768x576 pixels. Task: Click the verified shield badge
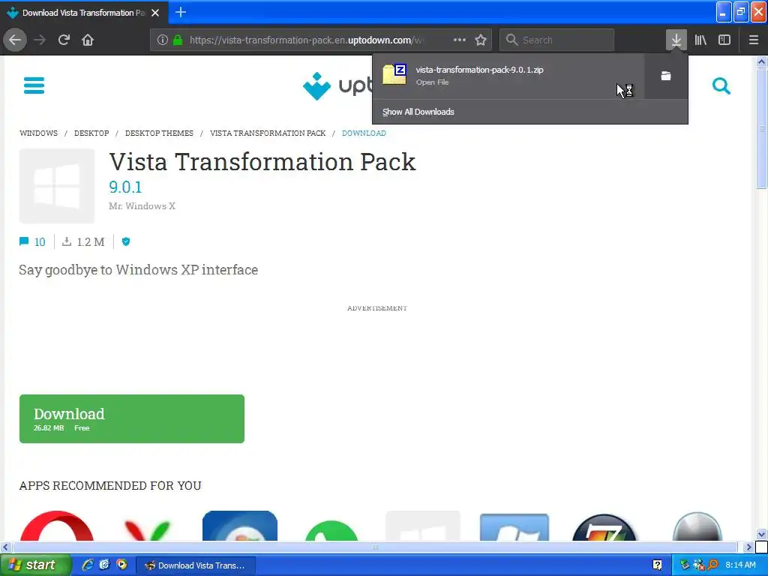pyautogui.click(x=126, y=241)
